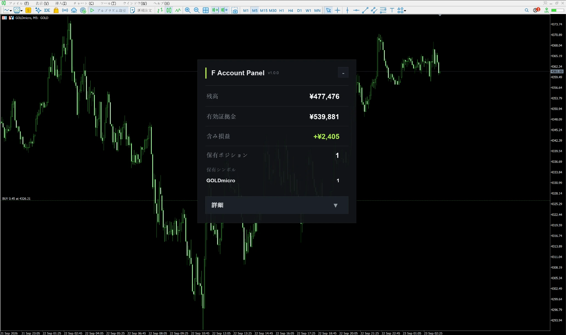Open the chart type dropdown arrow
Screen dimensions: 566x335
point(11,11)
